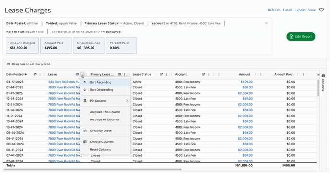Viewport: 330px width, 173px height.
Task: Click row groups icon beside Drag here
Action: (x=8, y=64)
